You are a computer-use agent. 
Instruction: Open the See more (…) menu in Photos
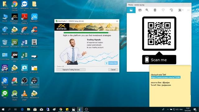(188, 10)
